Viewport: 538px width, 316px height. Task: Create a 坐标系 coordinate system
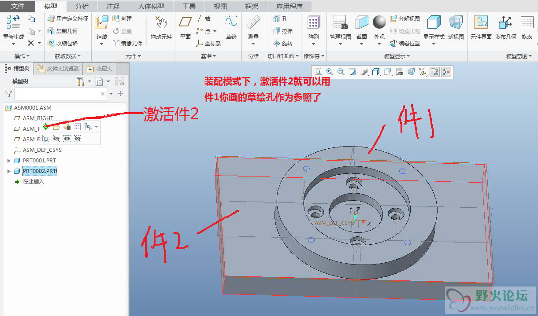click(x=208, y=43)
